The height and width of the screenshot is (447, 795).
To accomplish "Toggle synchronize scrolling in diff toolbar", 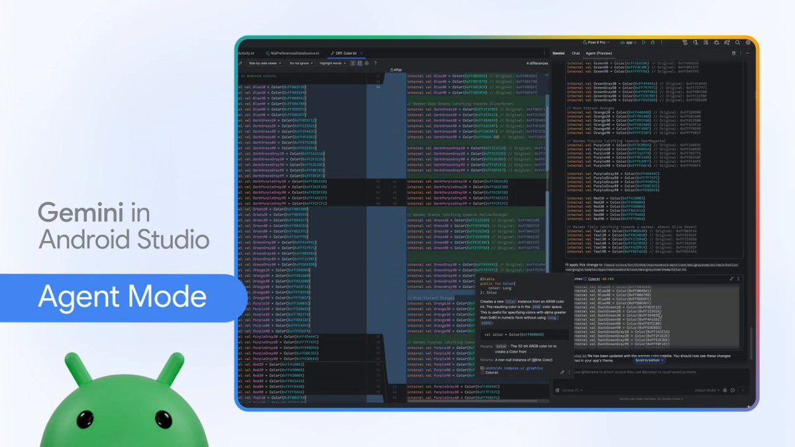I will (x=360, y=63).
